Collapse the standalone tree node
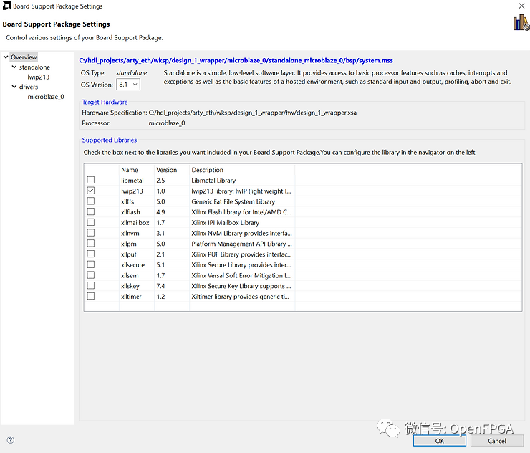 pos(14,67)
